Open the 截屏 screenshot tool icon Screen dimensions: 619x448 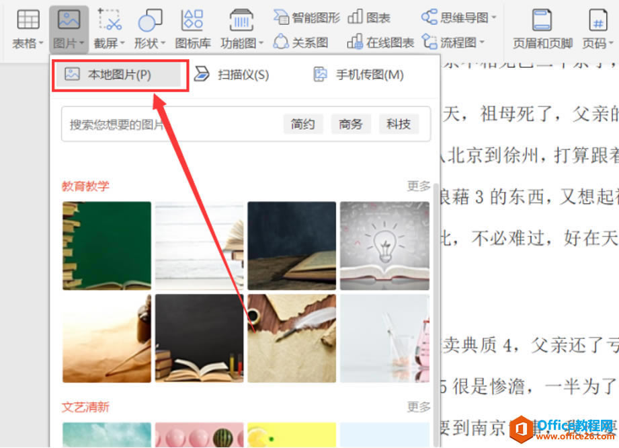110,20
